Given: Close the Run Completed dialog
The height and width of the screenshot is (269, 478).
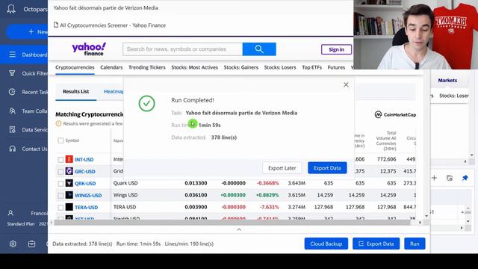Looking at the screenshot, I should click(346, 84).
